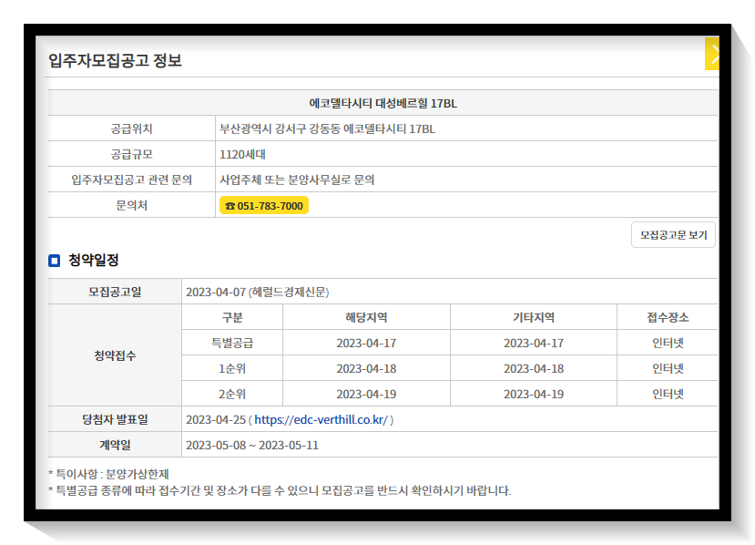Select the 공급위치 label cell
The image size is (755, 545).
tap(131, 129)
